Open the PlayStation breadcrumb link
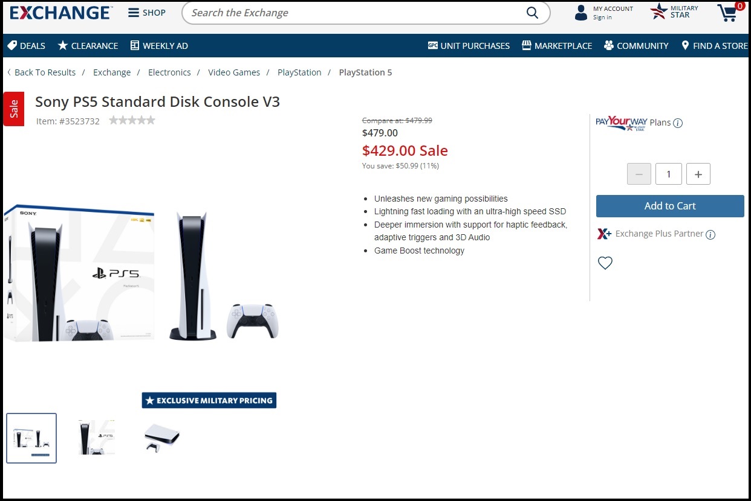This screenshot has width=751, height=501. [299, 72]
